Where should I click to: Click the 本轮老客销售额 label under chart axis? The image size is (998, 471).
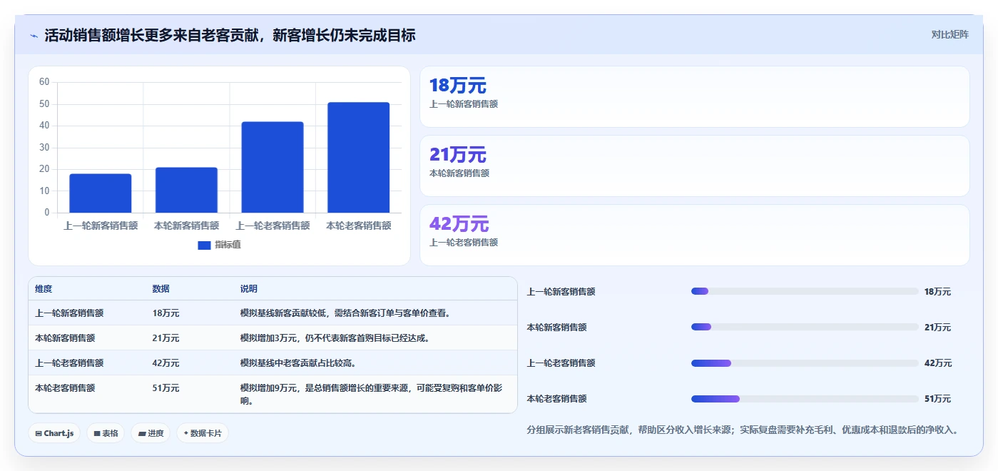point(359,226)
